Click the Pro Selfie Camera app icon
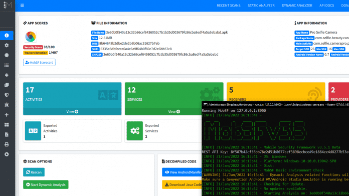The height and width of the screenshot is (196, 349). click(x=31, y=37)
